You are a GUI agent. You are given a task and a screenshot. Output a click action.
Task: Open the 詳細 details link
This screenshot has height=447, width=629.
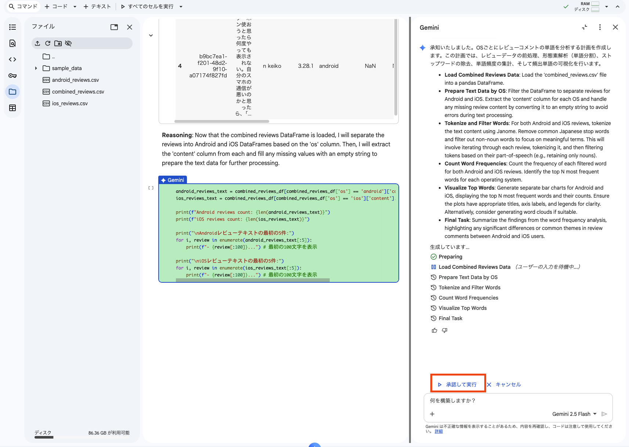[438, 431]
